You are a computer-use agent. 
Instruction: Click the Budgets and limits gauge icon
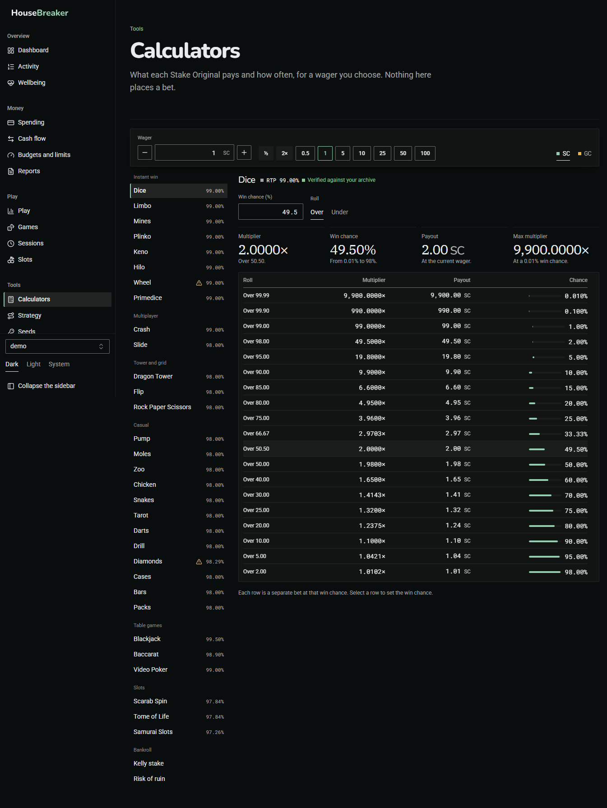(11, 155)
